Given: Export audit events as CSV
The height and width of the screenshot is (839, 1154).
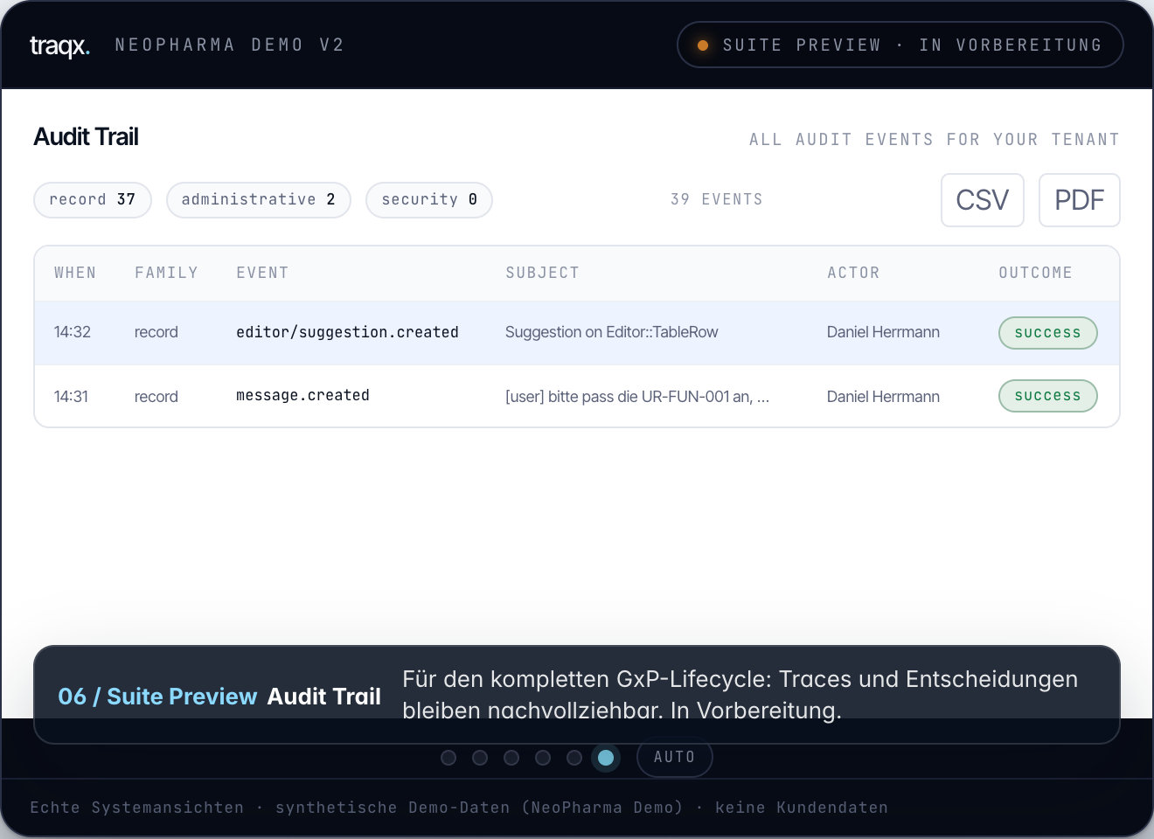Looking at the screenshot, I should [x=983, y=200].
